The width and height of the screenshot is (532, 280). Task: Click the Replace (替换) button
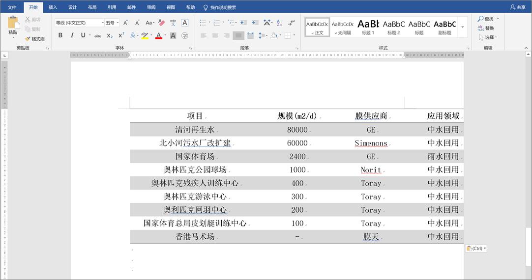pos(486,28)
